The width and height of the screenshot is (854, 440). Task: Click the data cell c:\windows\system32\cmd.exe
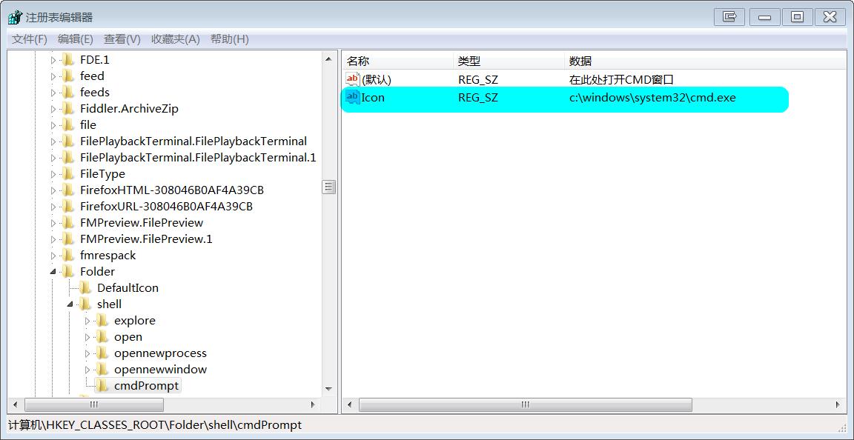click(x=652, y=98)
